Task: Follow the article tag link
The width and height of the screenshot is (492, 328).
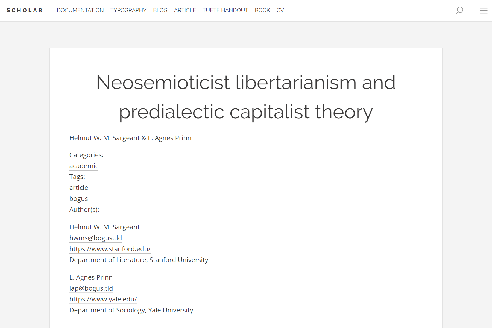Action: 78,188
